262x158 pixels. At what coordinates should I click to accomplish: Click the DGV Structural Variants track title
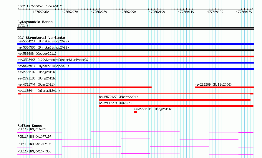[41, 38]
